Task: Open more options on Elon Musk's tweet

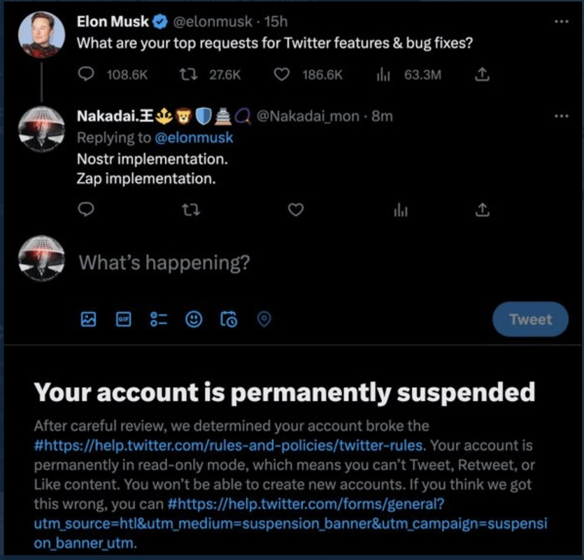Action: [x=561, y=22]
